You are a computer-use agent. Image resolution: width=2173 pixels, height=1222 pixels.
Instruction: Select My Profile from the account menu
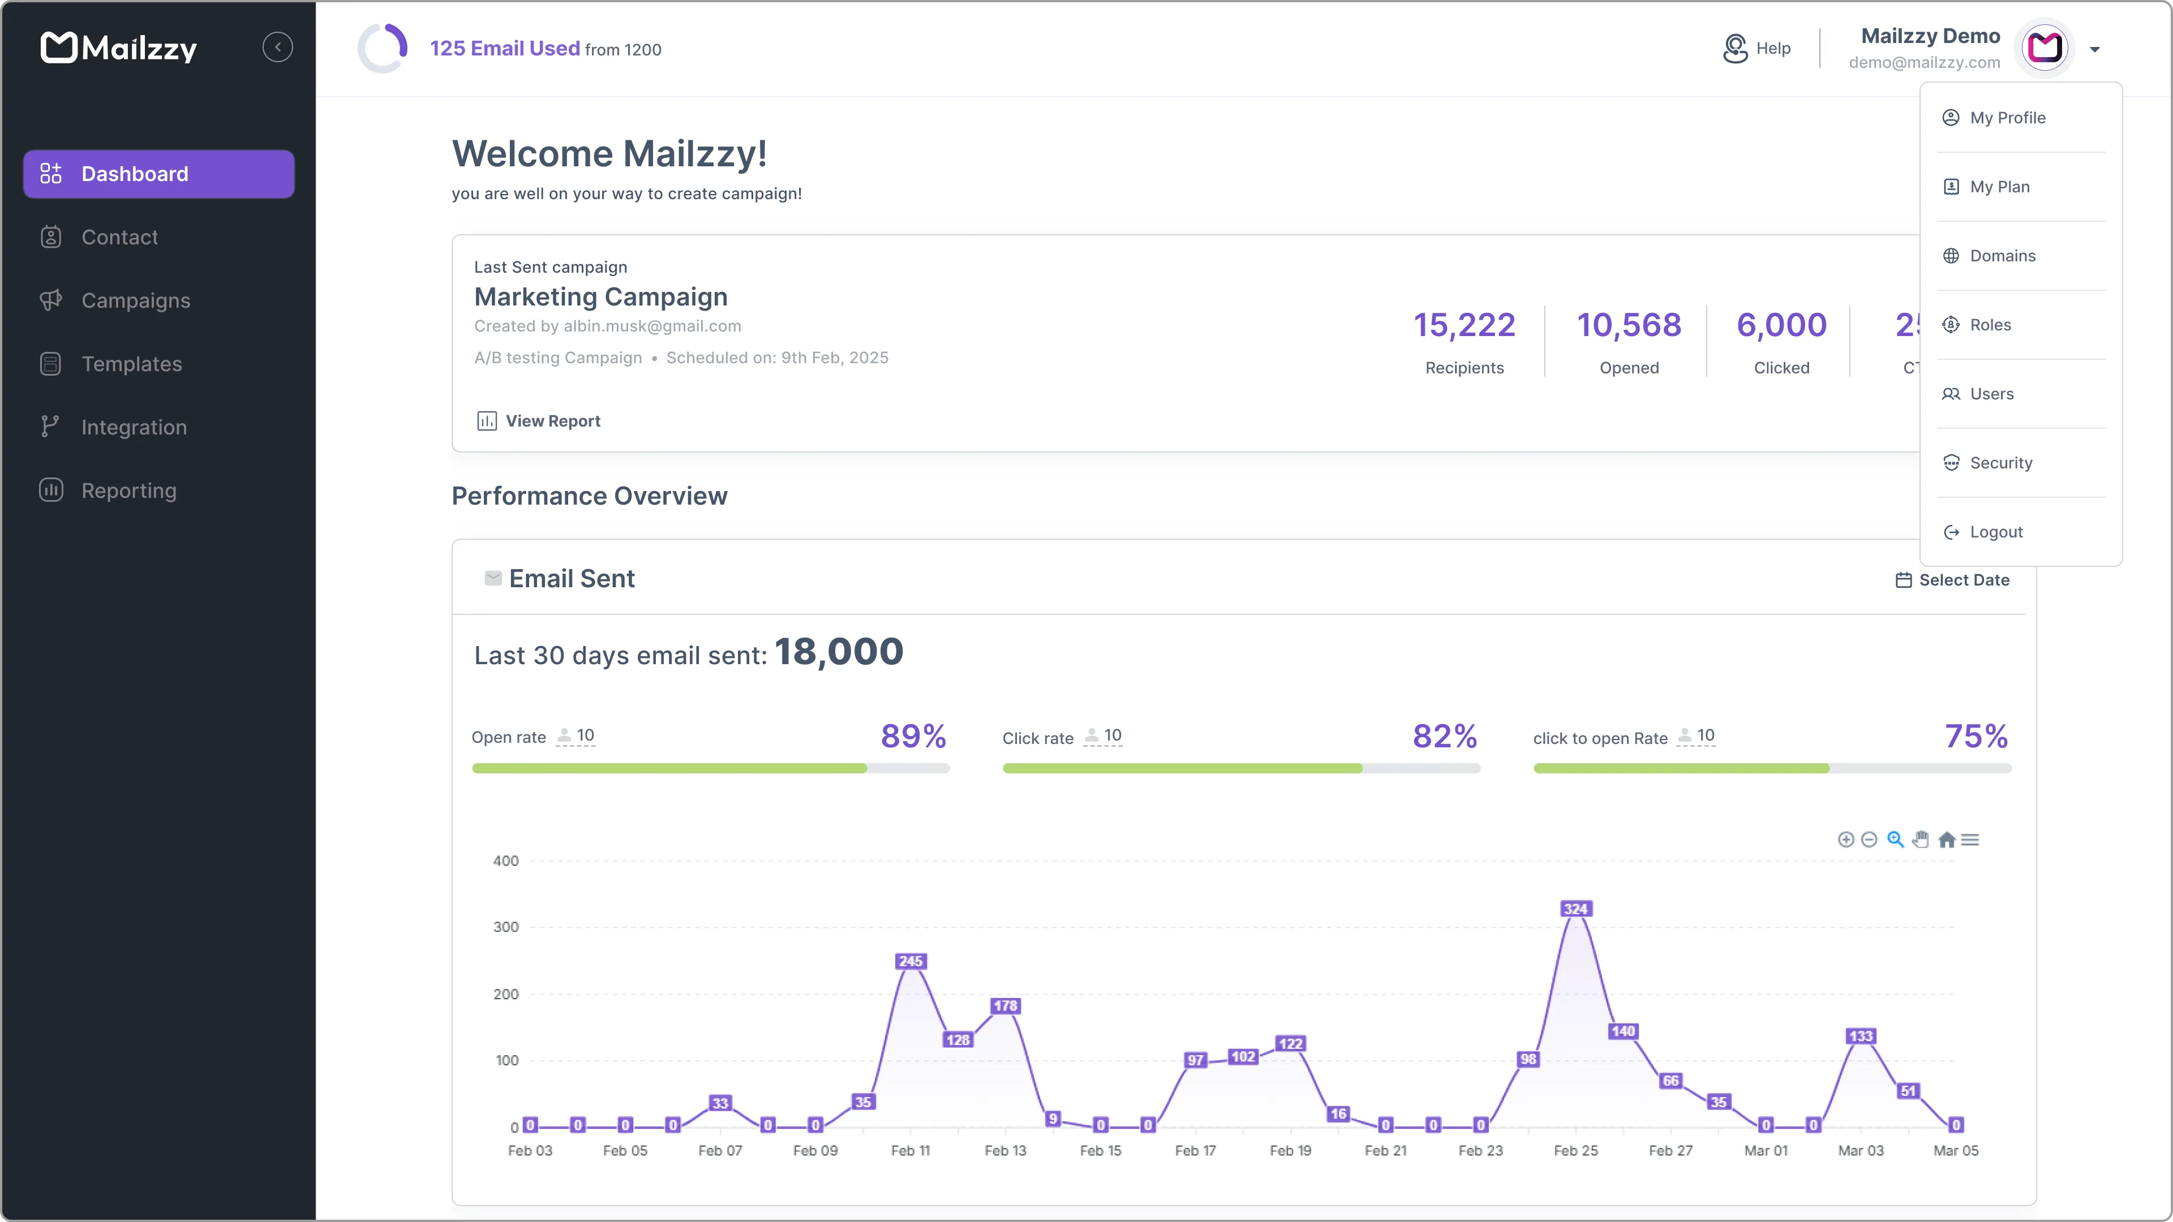pyautogui.click(x=2008, y=117)
